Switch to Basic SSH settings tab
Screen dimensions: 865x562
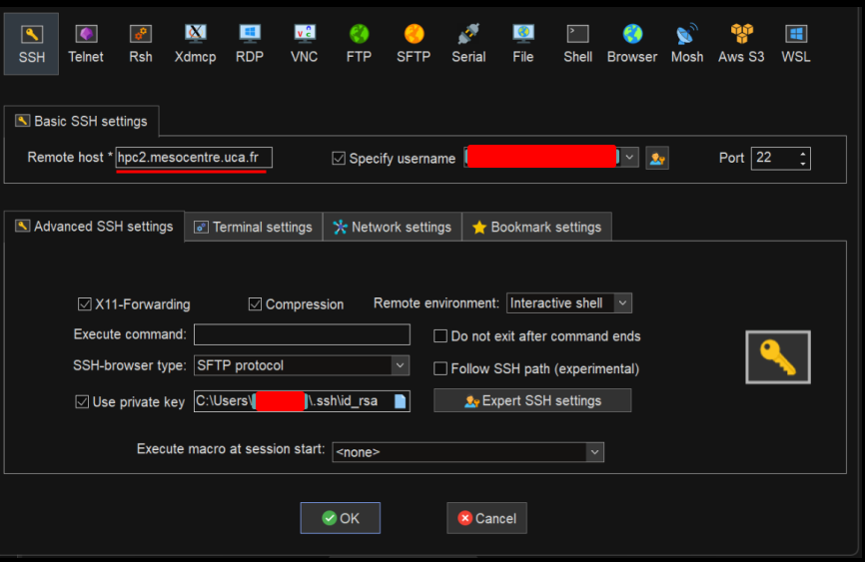pyautogui.click(x=82, y=122)
